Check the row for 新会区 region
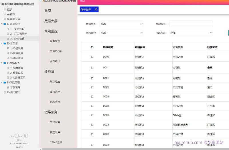 click(92, 97)
